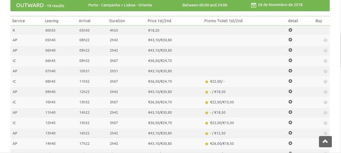
Task: Click detail plus icon for 10h45 IC
Action: pos(290,102)
